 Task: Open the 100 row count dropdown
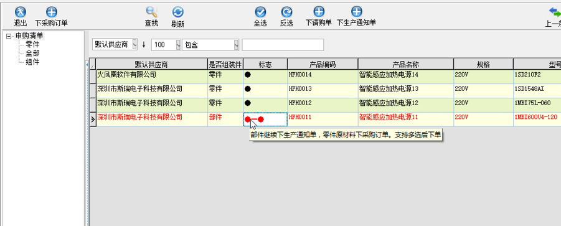point(178,45)
